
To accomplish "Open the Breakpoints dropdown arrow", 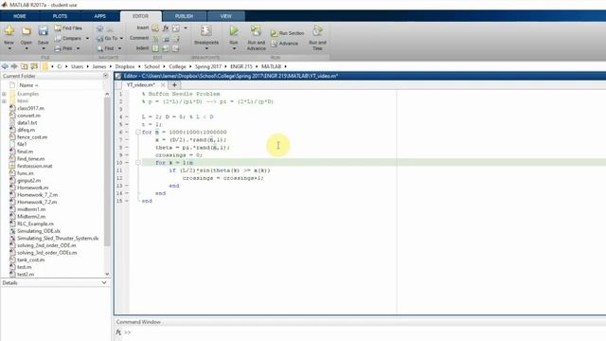I will coord(206,48).
